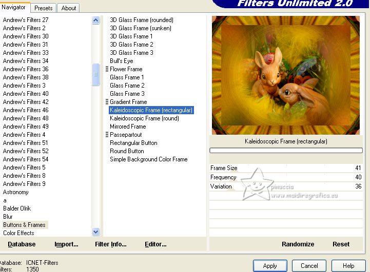Select Andrew's Filters 38 category
The height and width of the screenshot is (272, 370).
click(26, 77)
